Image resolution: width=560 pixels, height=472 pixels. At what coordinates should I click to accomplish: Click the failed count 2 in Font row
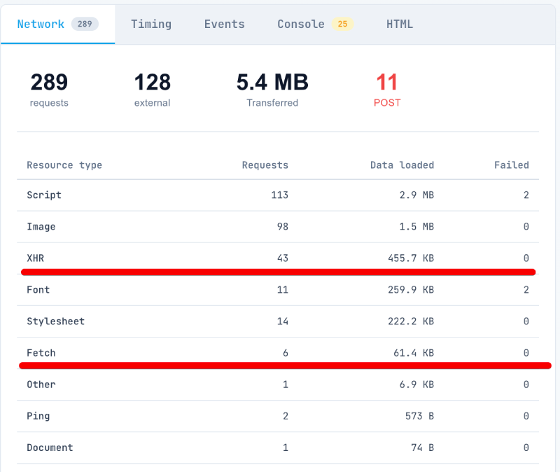(526, 290)
